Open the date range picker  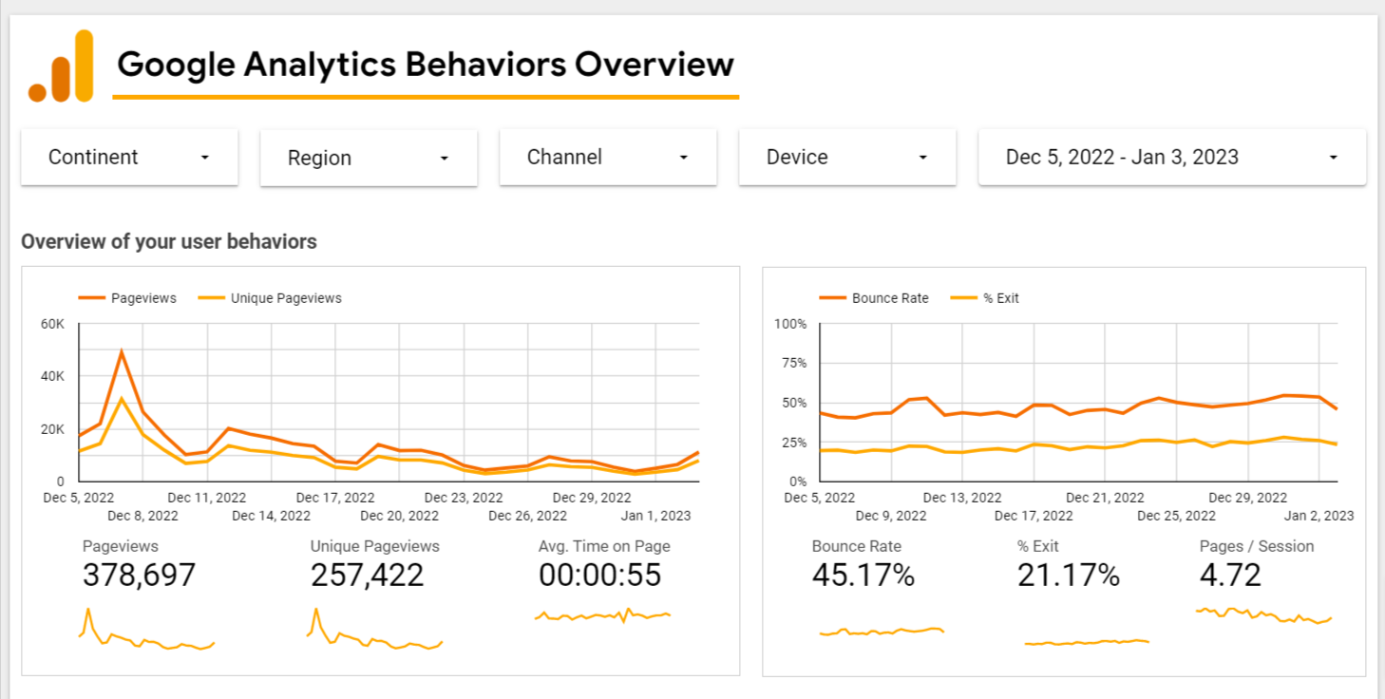click(x=1171, y=158)
